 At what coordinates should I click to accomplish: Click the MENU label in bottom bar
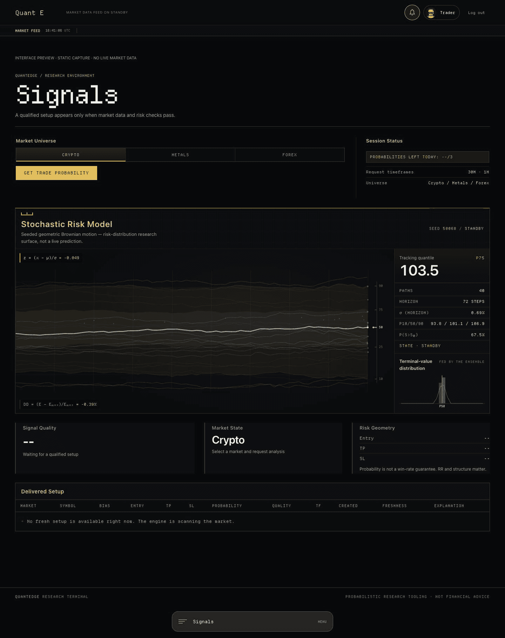(x=322, y=622)
